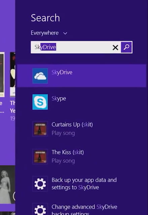Image resolution: width=148 pixels, height=215 pixels.
Task: Click the magnifying glass search button
Action: [126, 47]
